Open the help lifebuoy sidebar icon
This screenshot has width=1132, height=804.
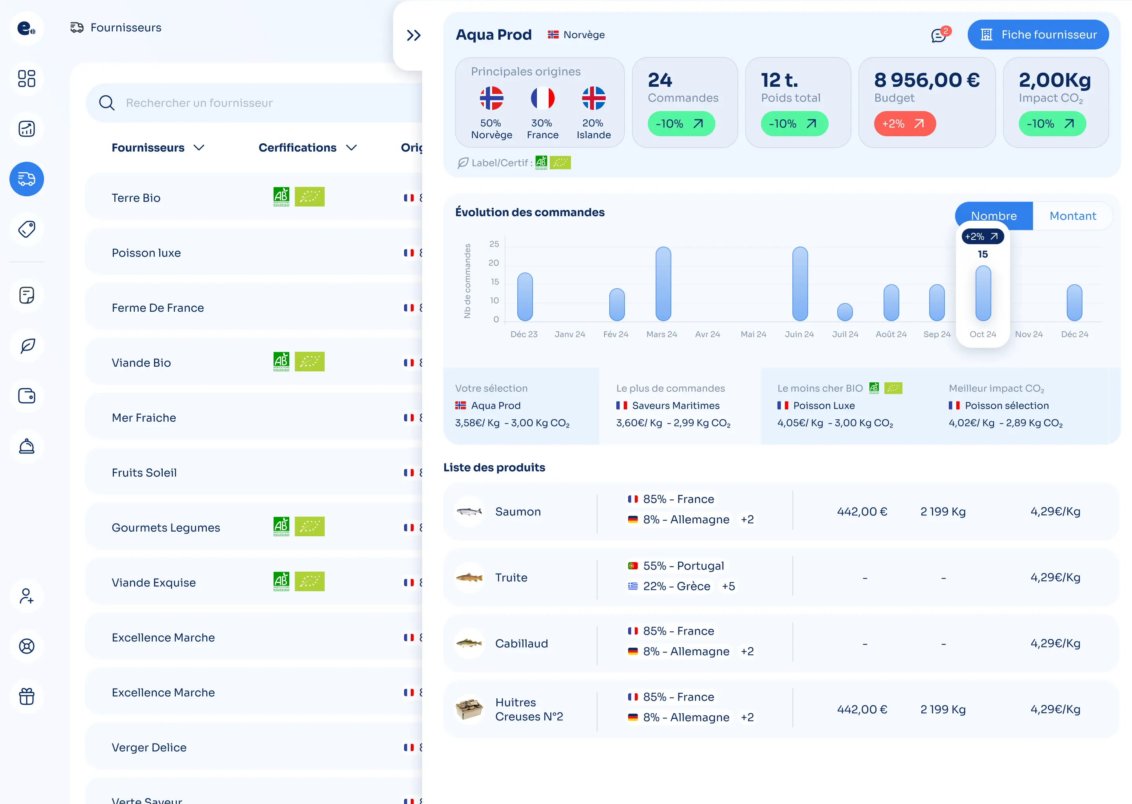27,646
